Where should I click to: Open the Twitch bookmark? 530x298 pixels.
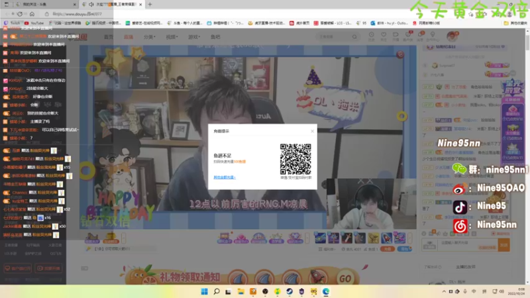point(12,23)
